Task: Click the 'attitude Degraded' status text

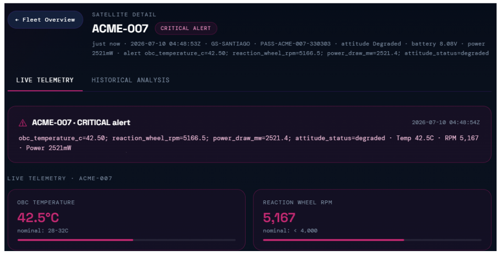Action: point(371,44)
